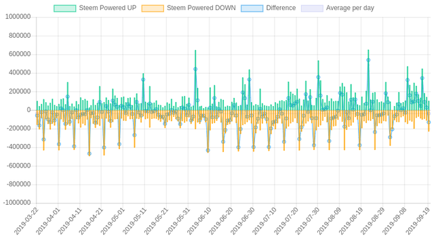Click the 2019-04-01 date label
This screenshot has height=244, width=434.
click(48, 222)
